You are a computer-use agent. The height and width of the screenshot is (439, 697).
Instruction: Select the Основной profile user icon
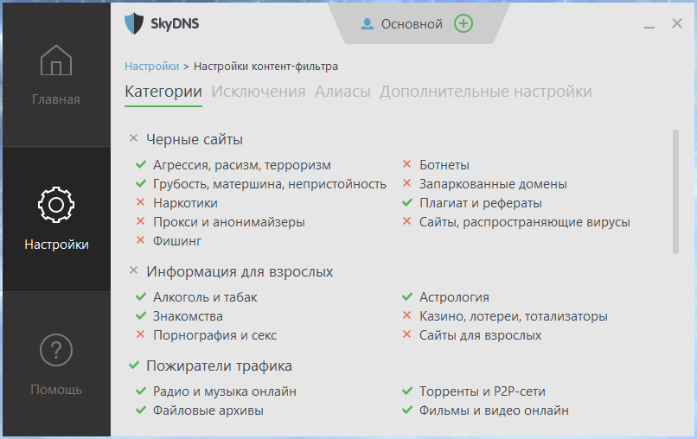[x=368, y=24]
